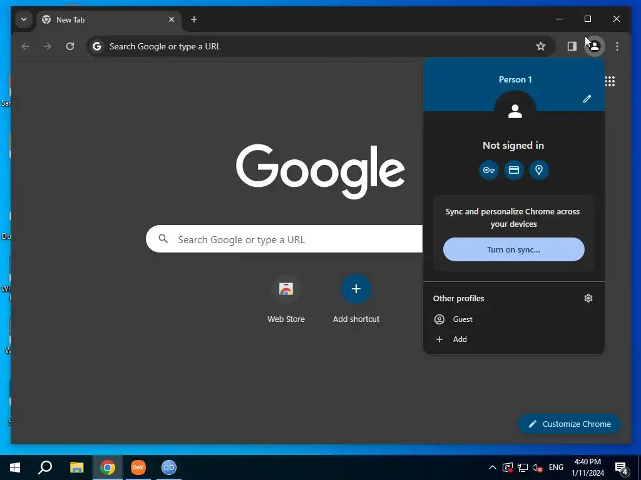Open Windows taskbar search

pos(45,467)
